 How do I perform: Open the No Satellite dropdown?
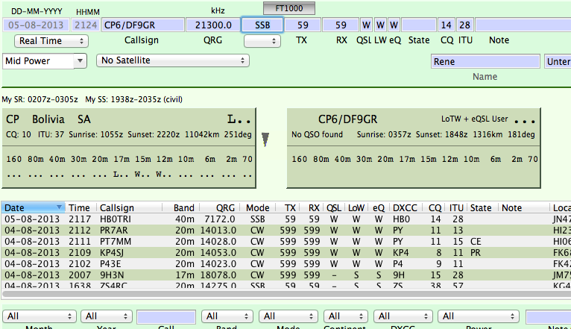click(173, 60)
